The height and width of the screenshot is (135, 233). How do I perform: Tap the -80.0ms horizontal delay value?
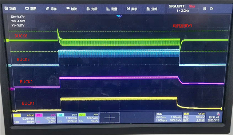(x=161, y=117)
